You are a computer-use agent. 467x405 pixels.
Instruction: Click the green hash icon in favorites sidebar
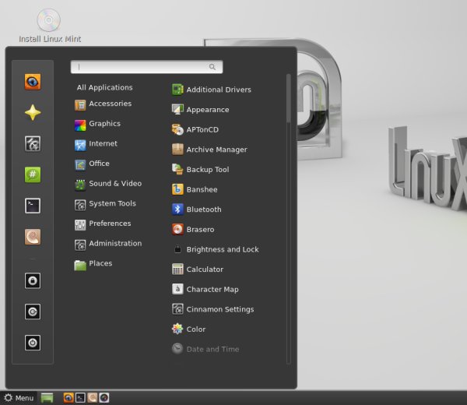pyautogui.click(x=33, y=175)
